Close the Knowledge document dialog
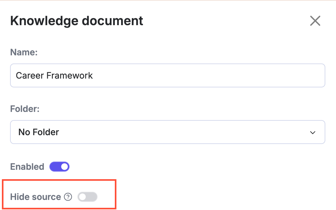This screenshot has height=210, width=336. coord(315,21)
